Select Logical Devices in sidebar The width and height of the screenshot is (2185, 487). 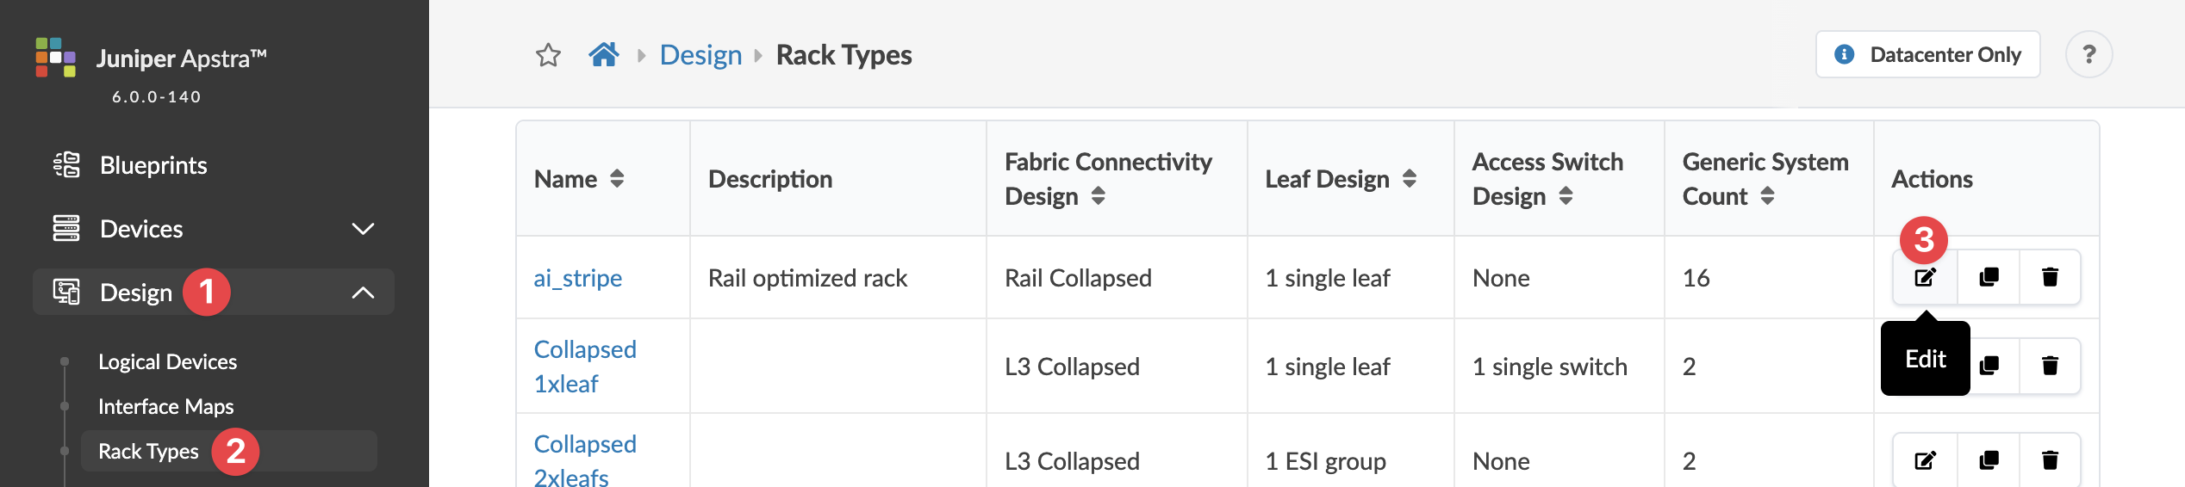[x=167, y=361]
